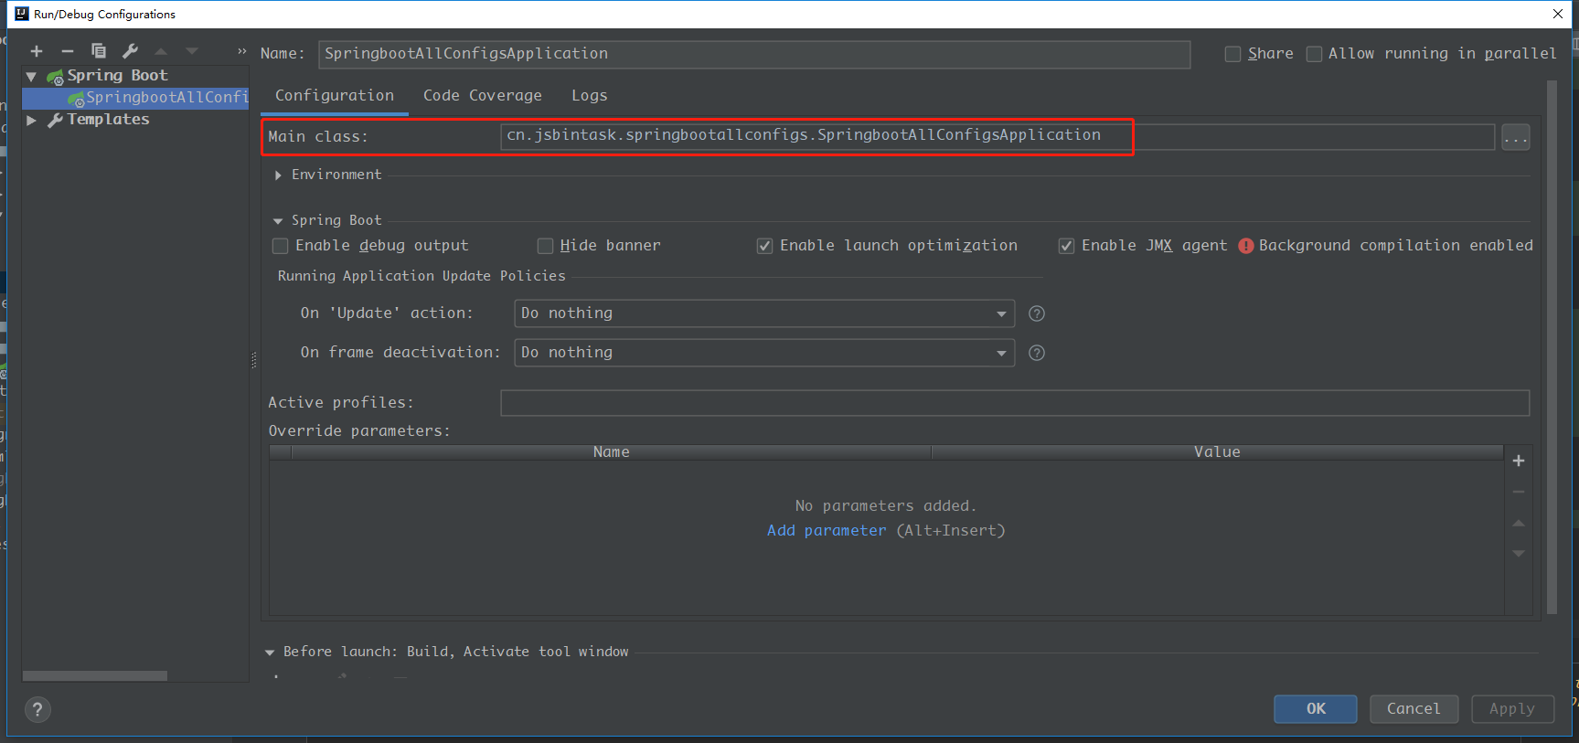The width and height of the screenshot is (1579, 743).
Task: Open On 'Update' action dropdown
Action: click(x=764, y=313)
